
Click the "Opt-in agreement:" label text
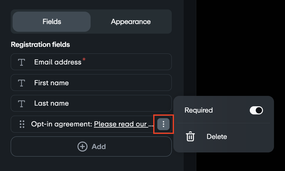click(61, 124)
